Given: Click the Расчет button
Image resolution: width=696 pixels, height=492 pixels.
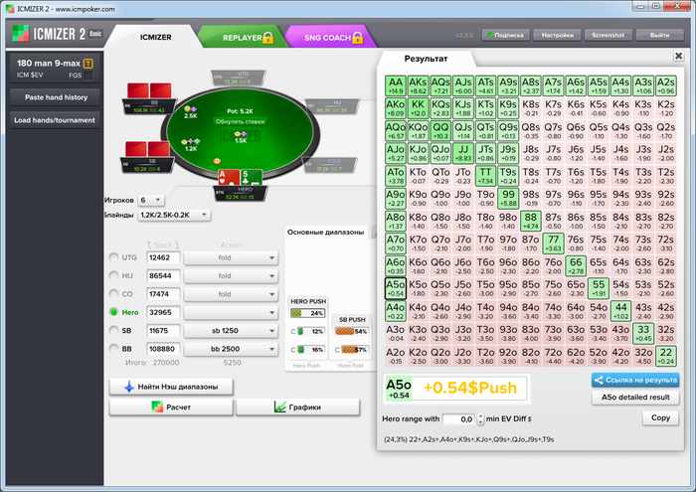Looking at the screenshot, I should click(x=171, y=408).
